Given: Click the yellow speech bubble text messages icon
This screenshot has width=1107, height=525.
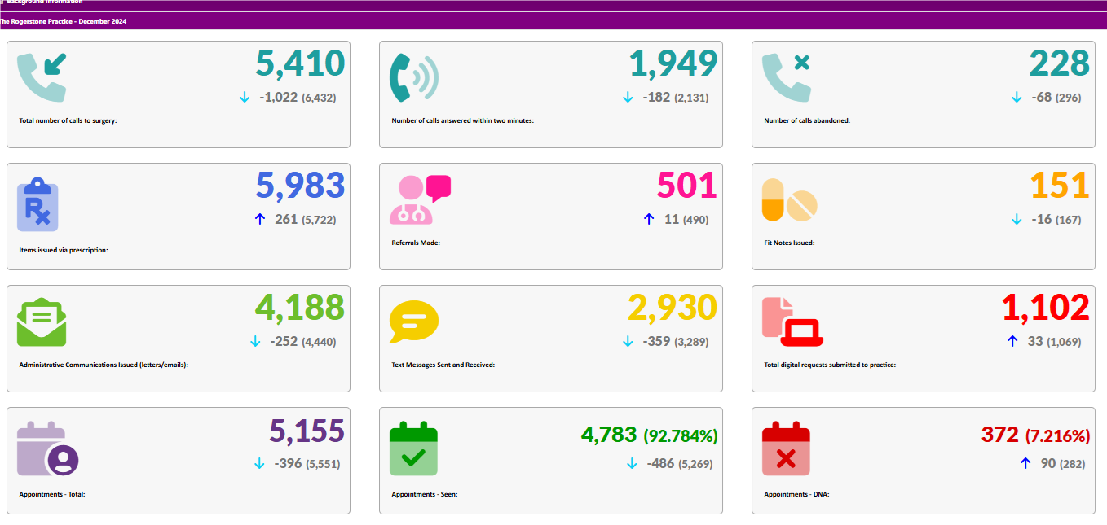Looking at the screenshot, I should 413,322.
